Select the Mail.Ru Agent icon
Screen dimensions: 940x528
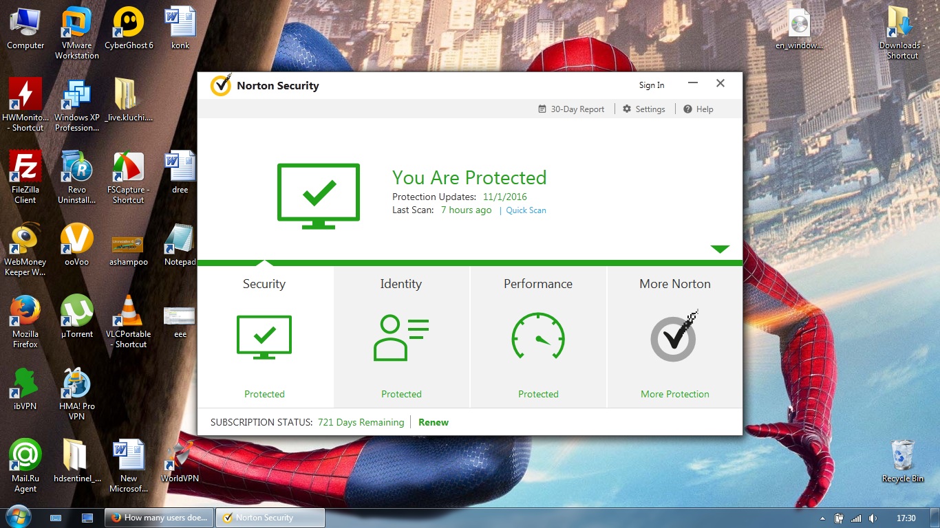pos(25,465)
